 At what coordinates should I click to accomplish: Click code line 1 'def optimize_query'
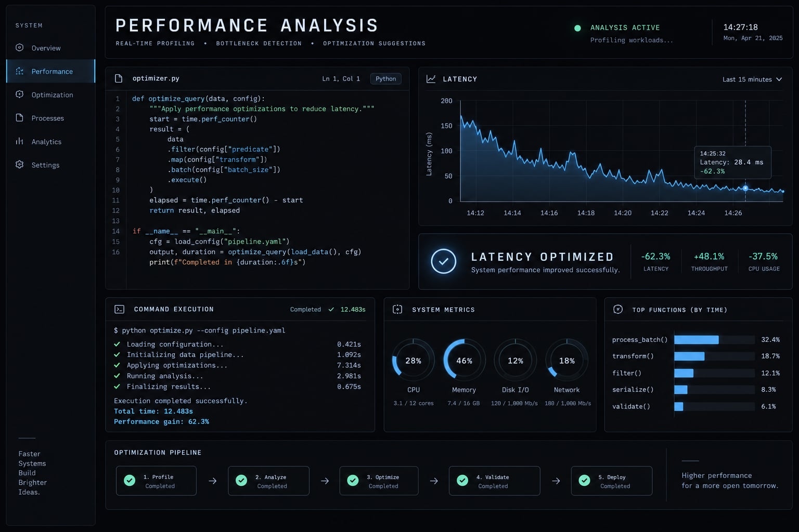tap(198, 98)
